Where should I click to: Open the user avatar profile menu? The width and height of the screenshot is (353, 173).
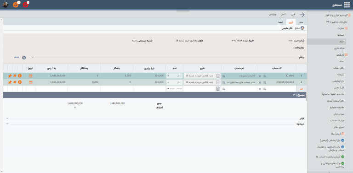pos(6,5)
